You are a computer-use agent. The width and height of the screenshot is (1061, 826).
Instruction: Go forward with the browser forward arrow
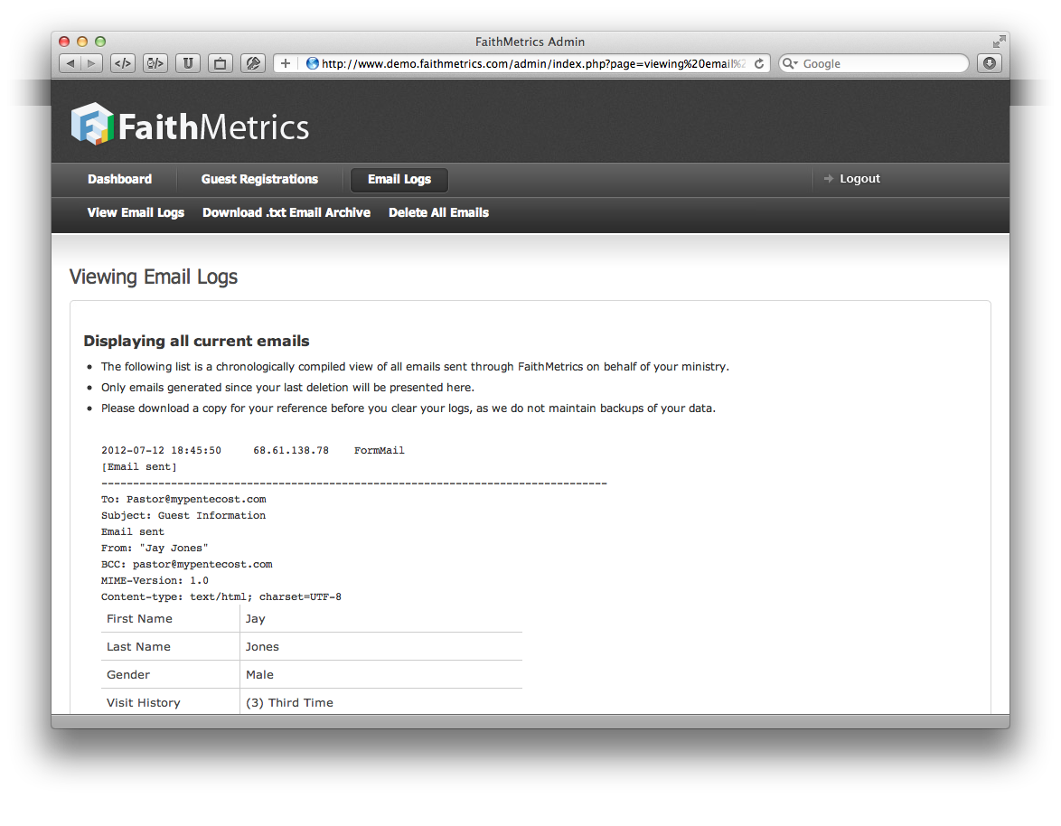click(x=91, y=63)
